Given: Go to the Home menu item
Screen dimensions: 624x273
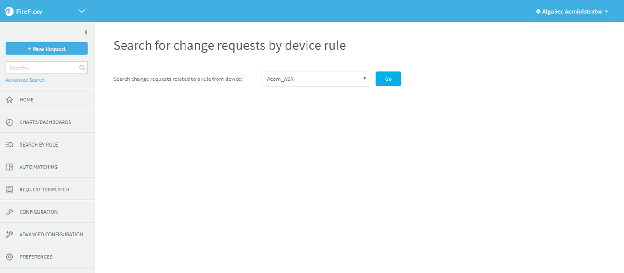Looking at the screenshot, I should (26, 100).
